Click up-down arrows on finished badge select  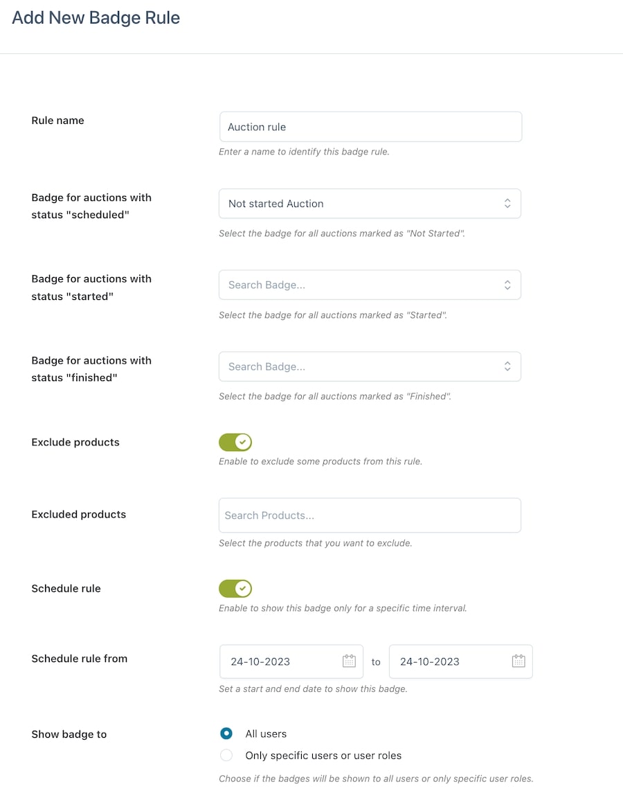[x=507, y=366]
